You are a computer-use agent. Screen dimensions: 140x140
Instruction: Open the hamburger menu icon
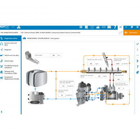[x=121, y=27]
